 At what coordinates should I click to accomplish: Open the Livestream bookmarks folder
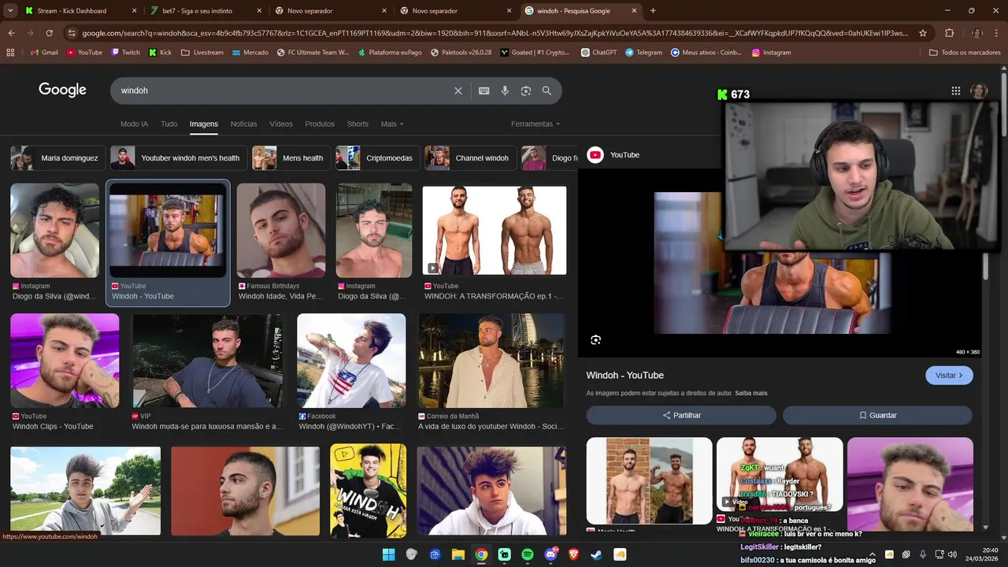point(202,53)
